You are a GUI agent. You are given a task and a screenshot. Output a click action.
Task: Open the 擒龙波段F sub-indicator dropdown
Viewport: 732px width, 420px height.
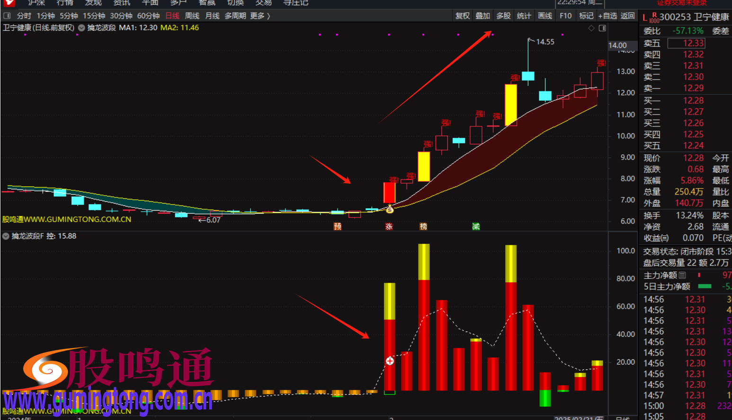coord(6,236)
